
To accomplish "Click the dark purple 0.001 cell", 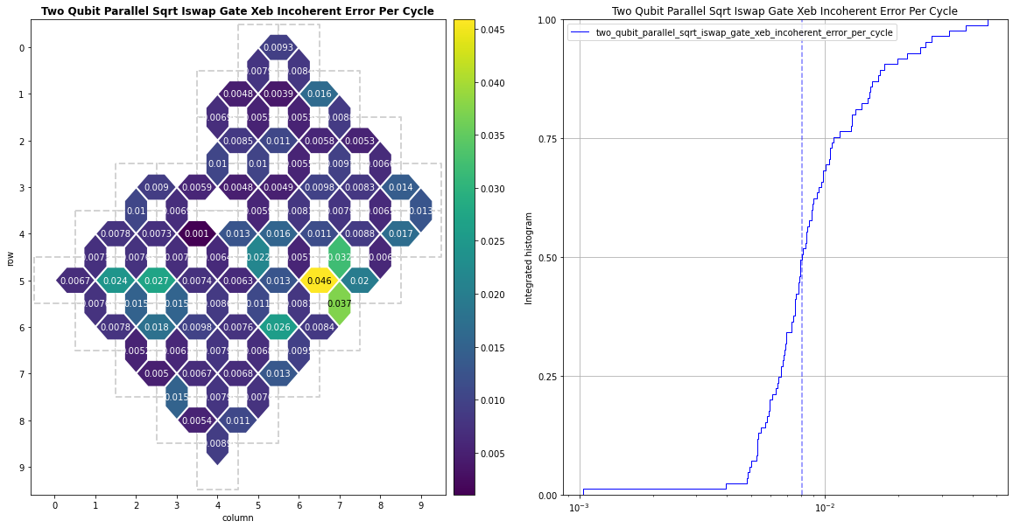I will tap(196, 234).
